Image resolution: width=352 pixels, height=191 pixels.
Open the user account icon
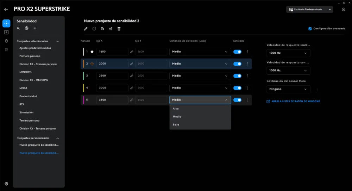pos(343,9)
